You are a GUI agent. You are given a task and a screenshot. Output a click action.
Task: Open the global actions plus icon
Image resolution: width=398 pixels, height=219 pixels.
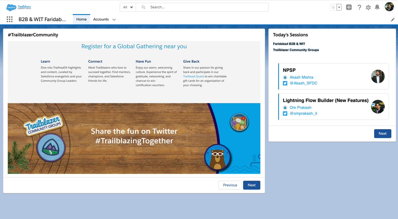(349, 7)
